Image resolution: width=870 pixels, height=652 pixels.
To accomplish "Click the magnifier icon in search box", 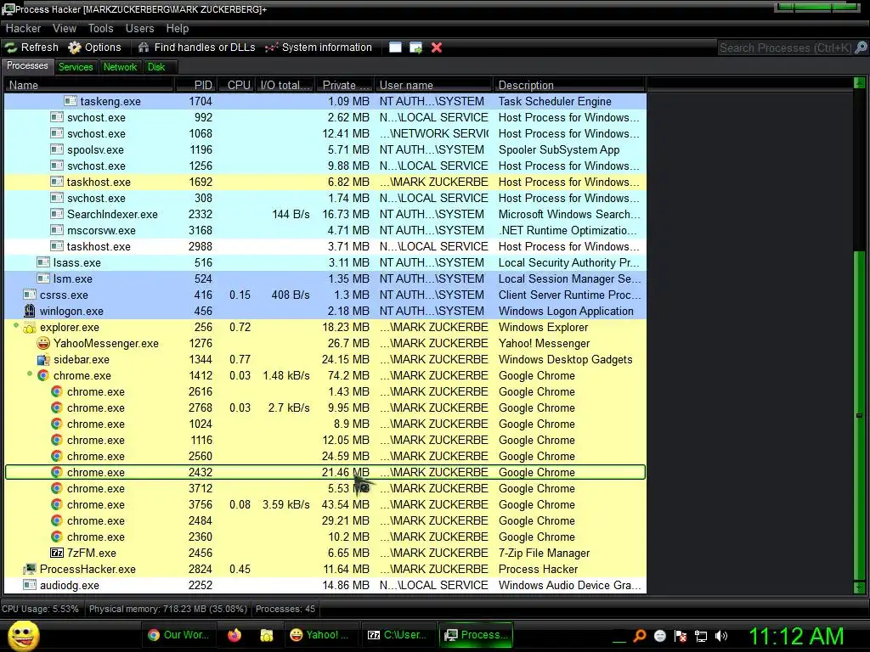I will pyautogui.click(x=861, y=48).
